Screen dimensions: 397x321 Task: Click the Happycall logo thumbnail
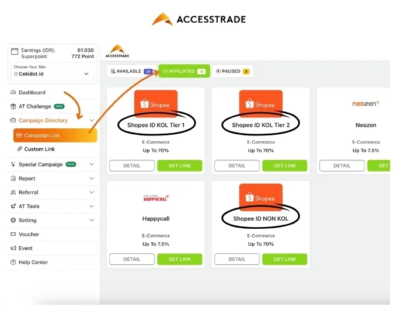point(156,198)
